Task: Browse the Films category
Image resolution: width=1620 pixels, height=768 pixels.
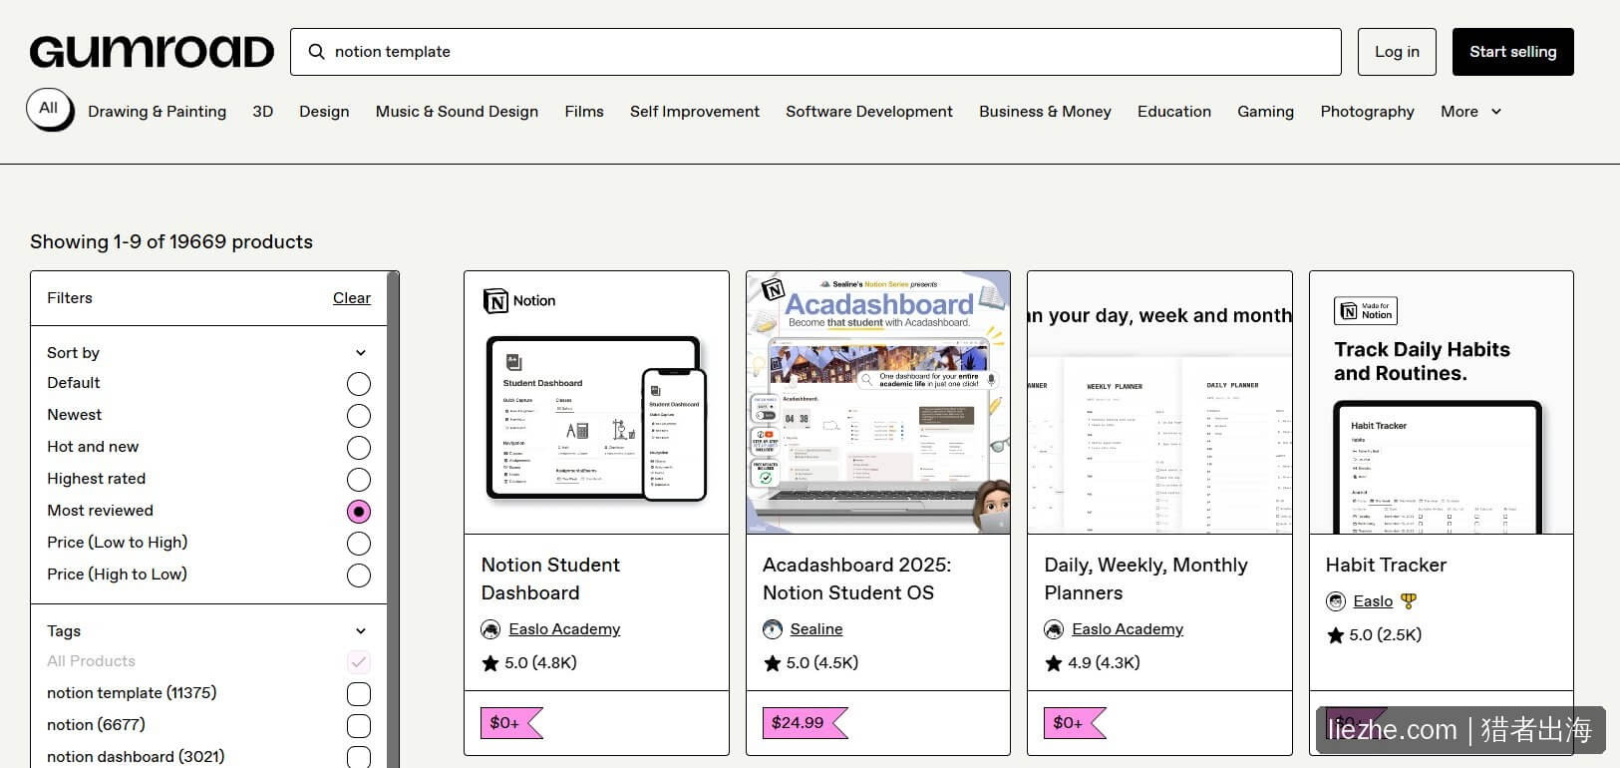Action: click(584, 112)
